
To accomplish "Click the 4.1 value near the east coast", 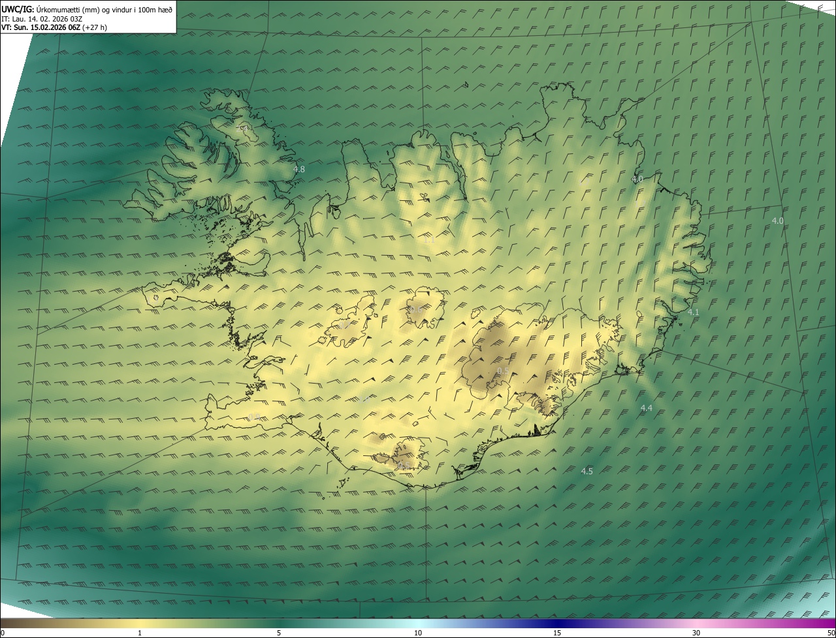I will coord(693,312).
